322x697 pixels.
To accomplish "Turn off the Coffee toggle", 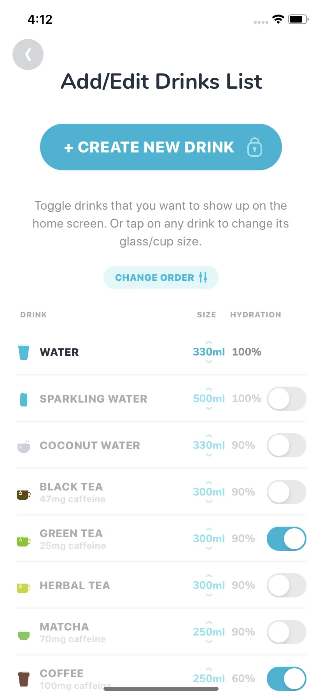I will (287, 679).
